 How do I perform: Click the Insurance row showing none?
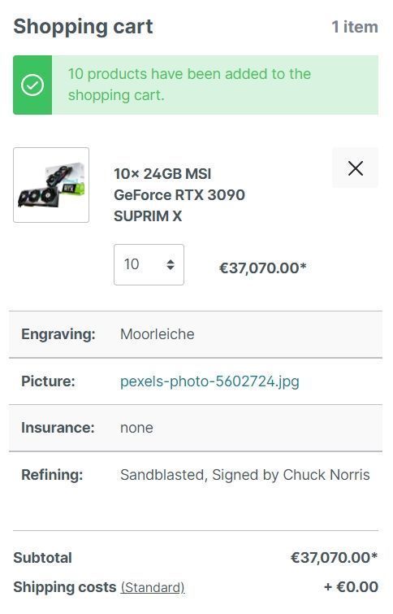[x=196, y=428]
